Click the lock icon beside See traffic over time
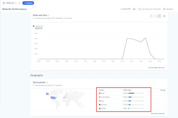This screenshot has width=178, height=118. [149, 68]
